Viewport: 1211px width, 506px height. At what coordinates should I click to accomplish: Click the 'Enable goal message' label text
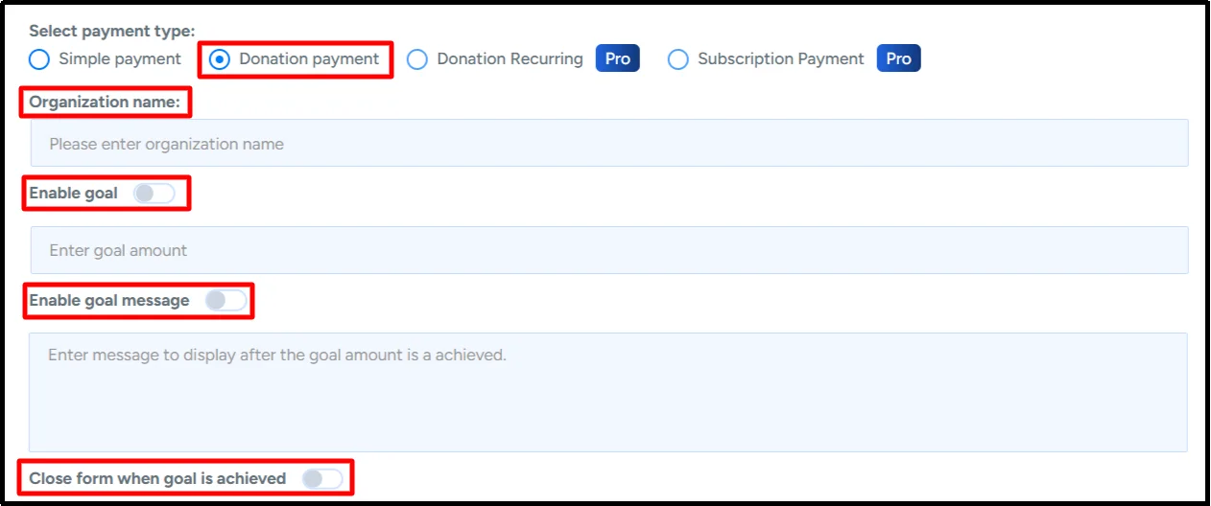(x=109, y=301)
